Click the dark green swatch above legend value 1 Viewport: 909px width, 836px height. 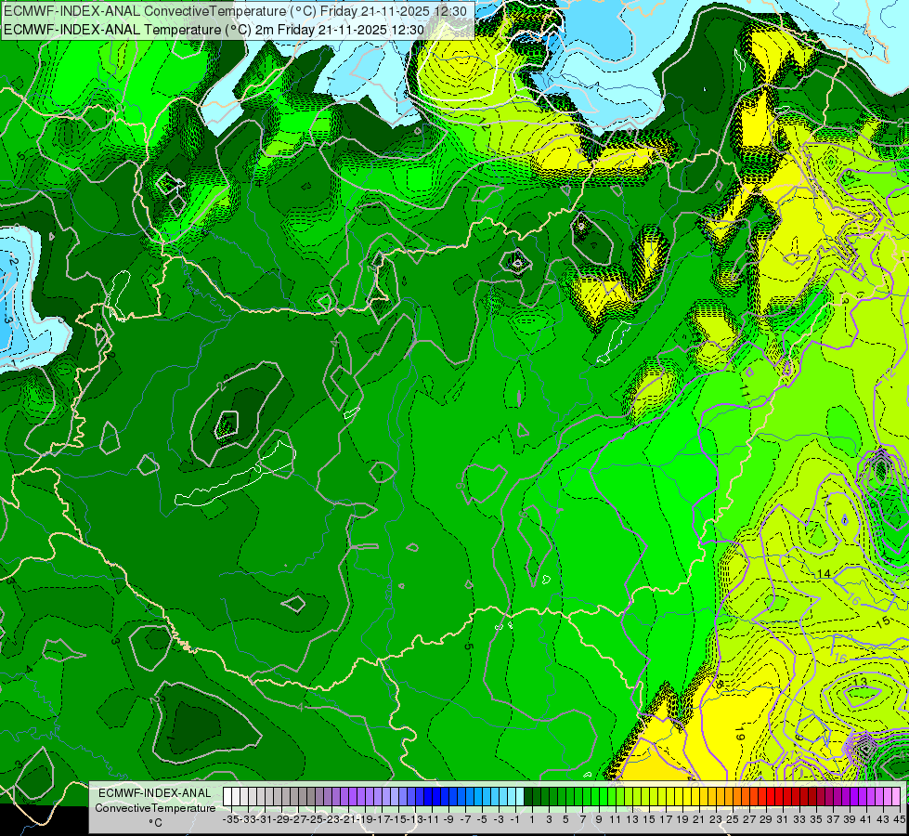coord(528,797)
